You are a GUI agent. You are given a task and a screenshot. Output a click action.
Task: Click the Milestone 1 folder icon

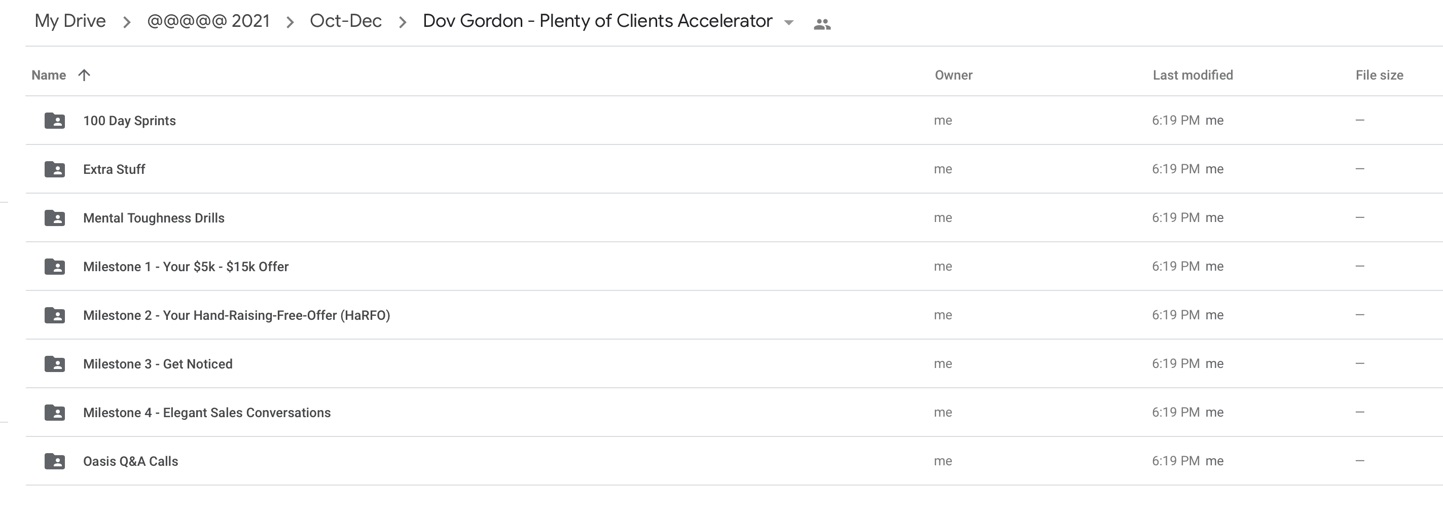(x=54, y=267)
